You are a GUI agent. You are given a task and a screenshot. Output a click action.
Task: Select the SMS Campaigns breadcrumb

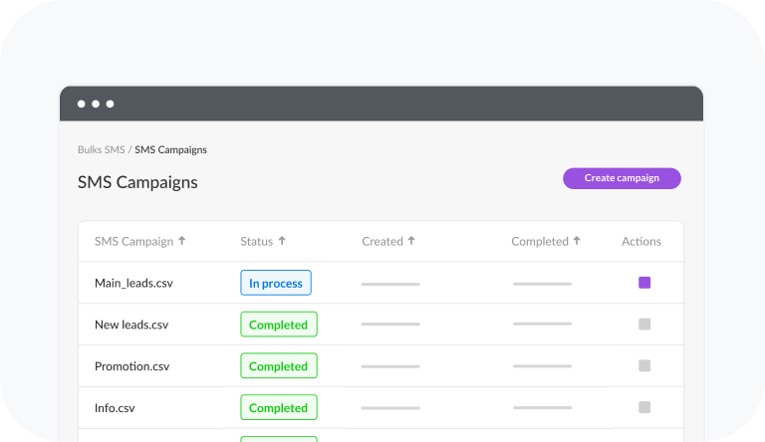(x=170, y=149)
